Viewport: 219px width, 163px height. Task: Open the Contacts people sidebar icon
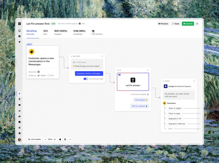(x=19, y=116)
